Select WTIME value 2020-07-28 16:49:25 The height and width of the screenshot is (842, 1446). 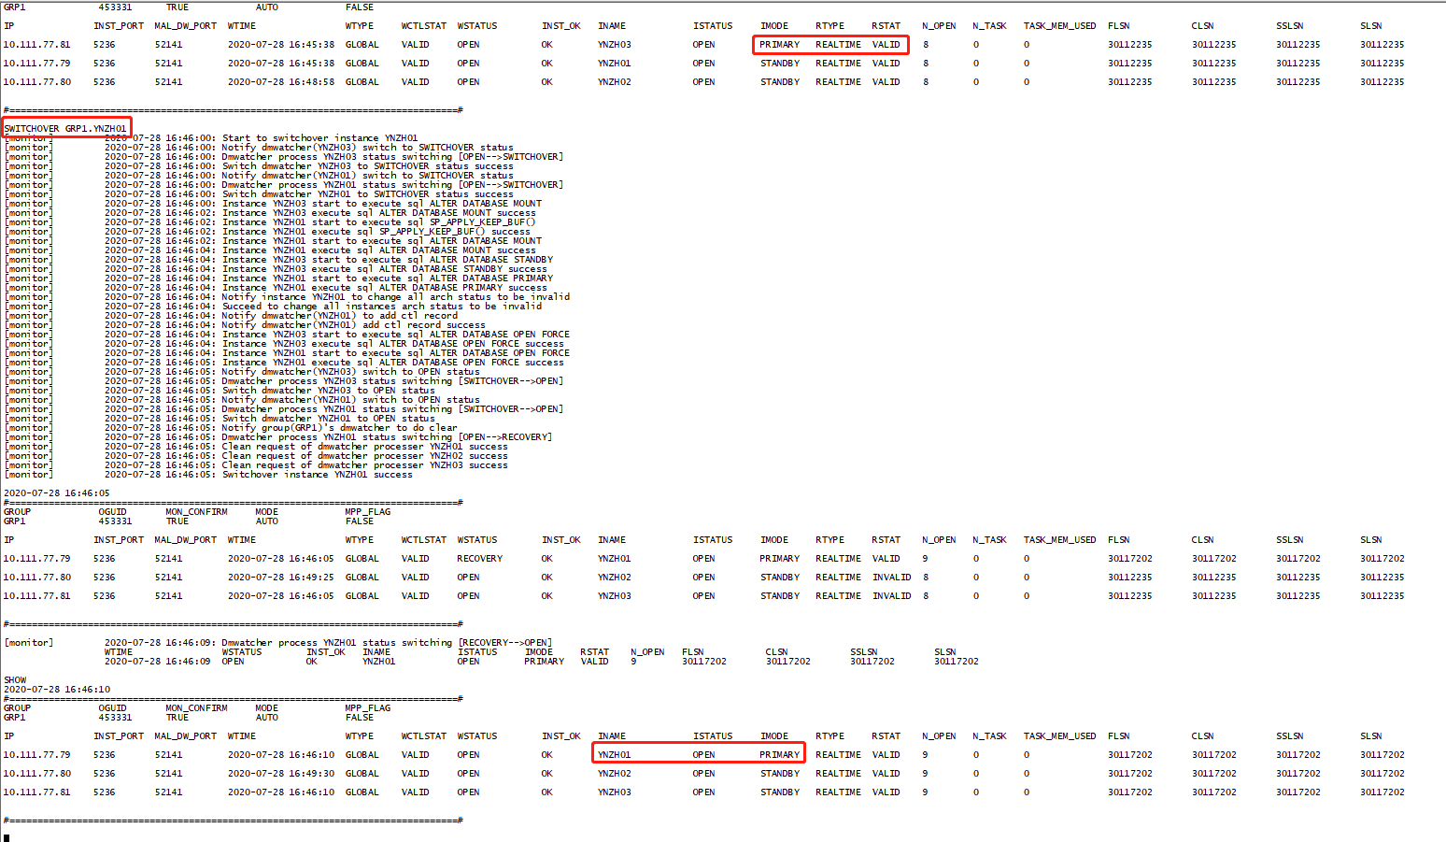coord(281,578)
